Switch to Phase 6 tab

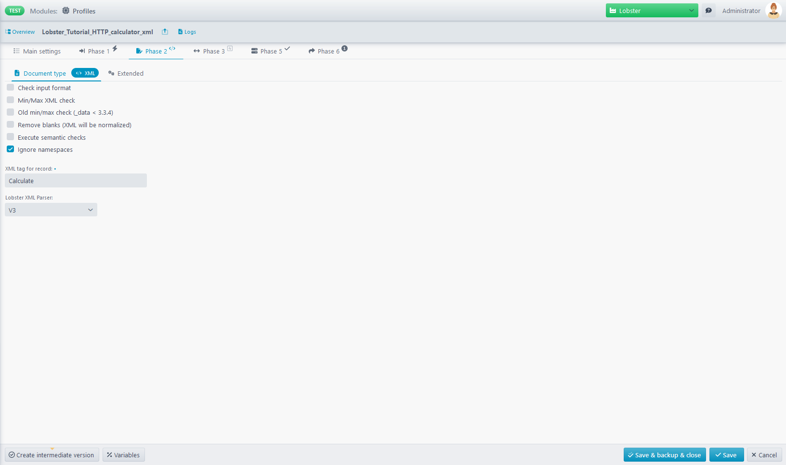328,51
